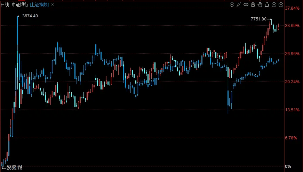The height and width of the screenshot is (172, 303).
Task: Zoom out with minus circle icon
Action: coord(281,5)
